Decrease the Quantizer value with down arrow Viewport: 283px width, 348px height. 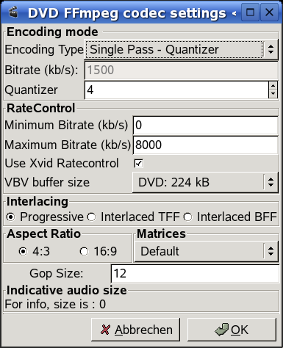pyautogui.click(x=273, y=94)
